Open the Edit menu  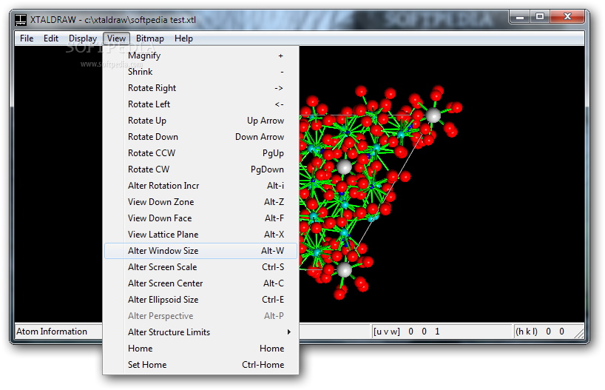click(x=51, y=38)
